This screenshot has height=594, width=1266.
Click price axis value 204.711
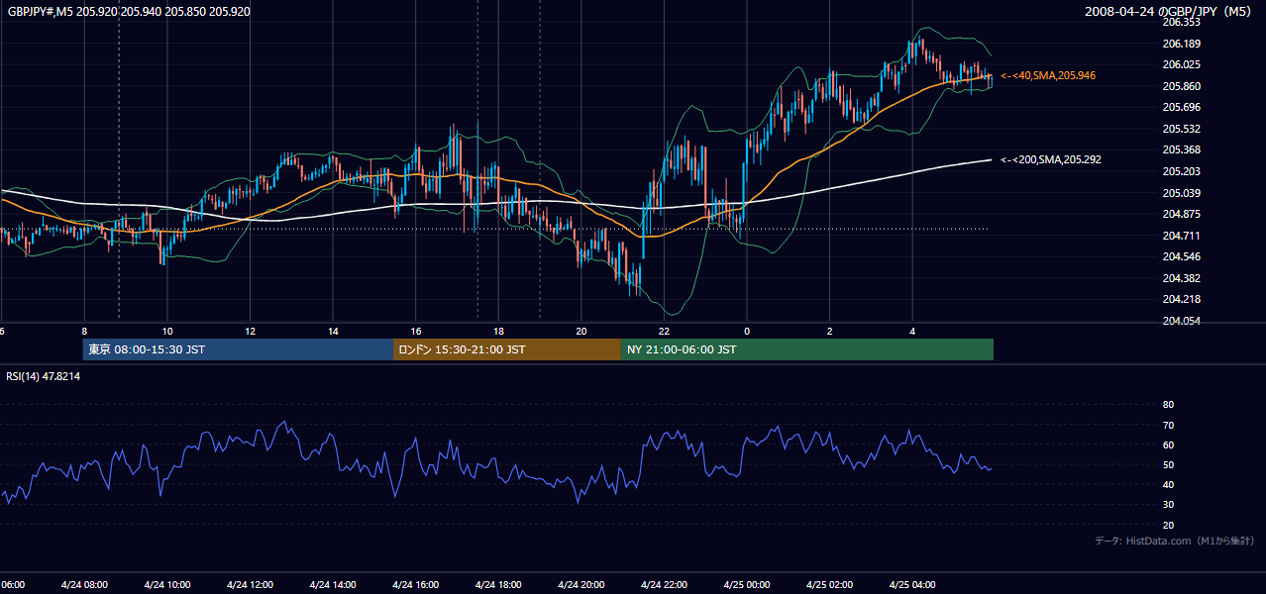[x=1181, y=236]
